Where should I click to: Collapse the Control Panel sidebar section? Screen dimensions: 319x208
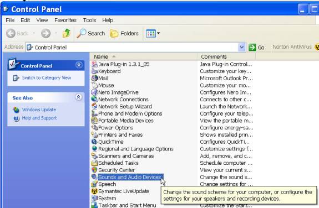click(79, 65)
